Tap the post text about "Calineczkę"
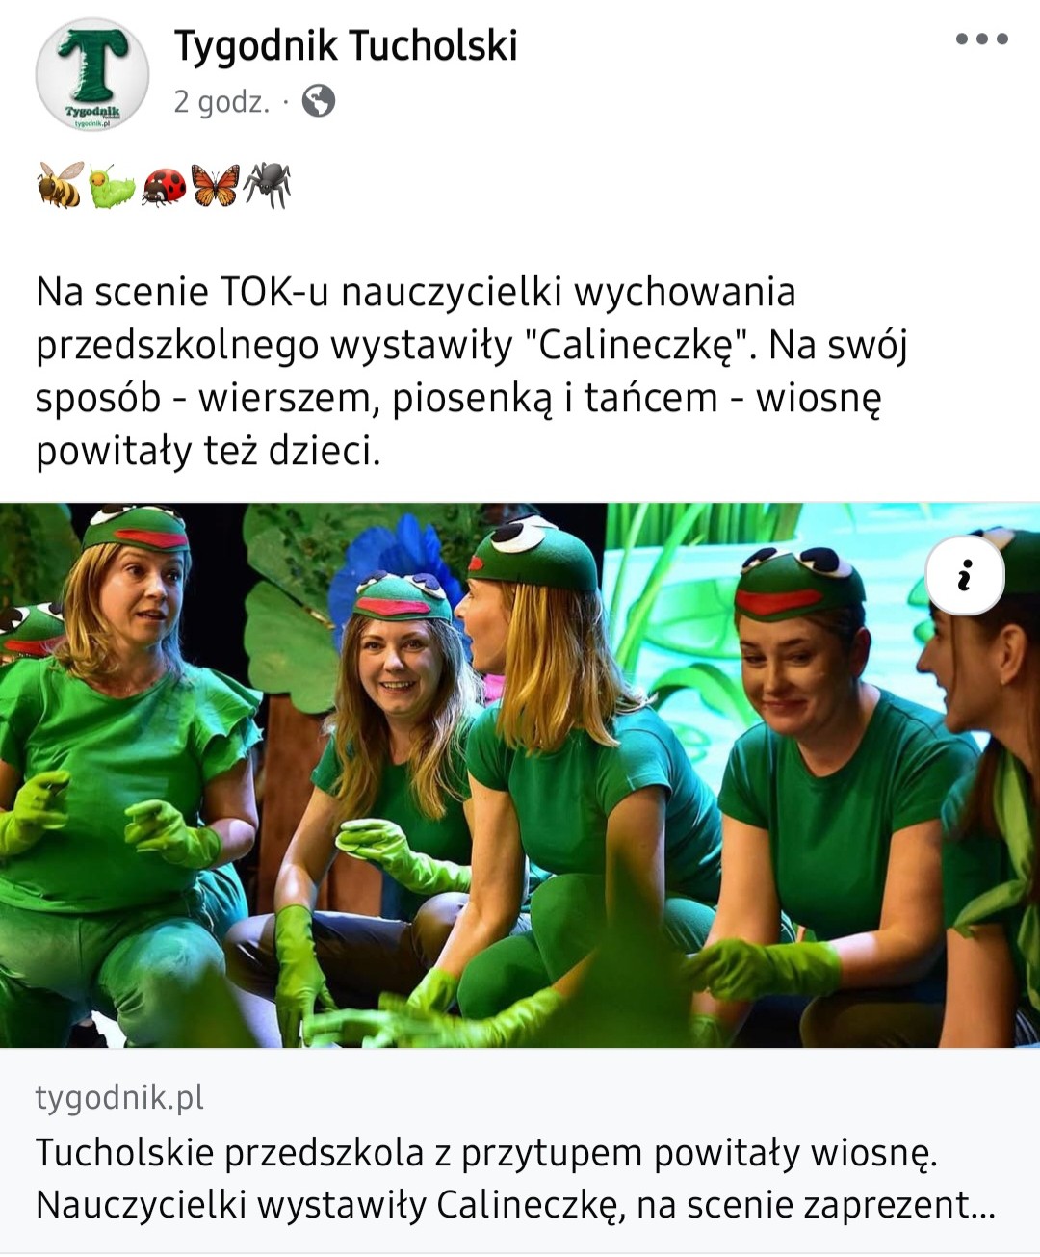 [472, 371]
